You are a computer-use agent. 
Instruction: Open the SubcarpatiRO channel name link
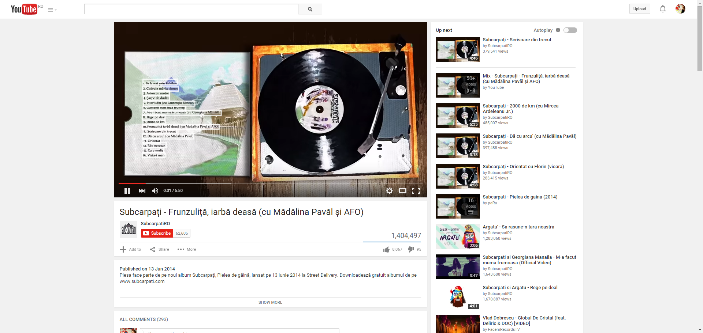155,224
